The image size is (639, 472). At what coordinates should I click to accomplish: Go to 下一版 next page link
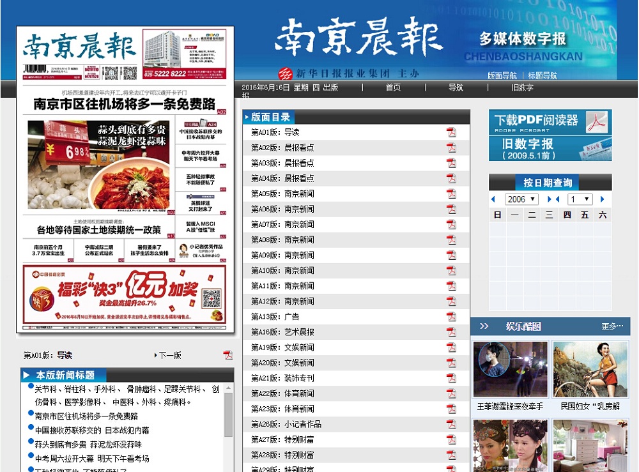(x=170, y=355)
